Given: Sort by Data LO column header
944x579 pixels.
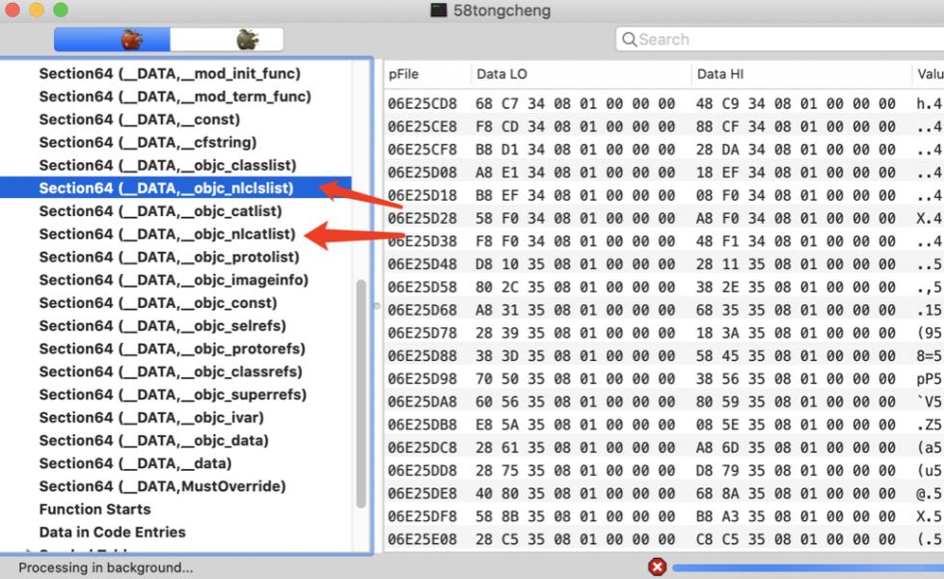Looking at the screenshot, I should click(x=580, y=74).
